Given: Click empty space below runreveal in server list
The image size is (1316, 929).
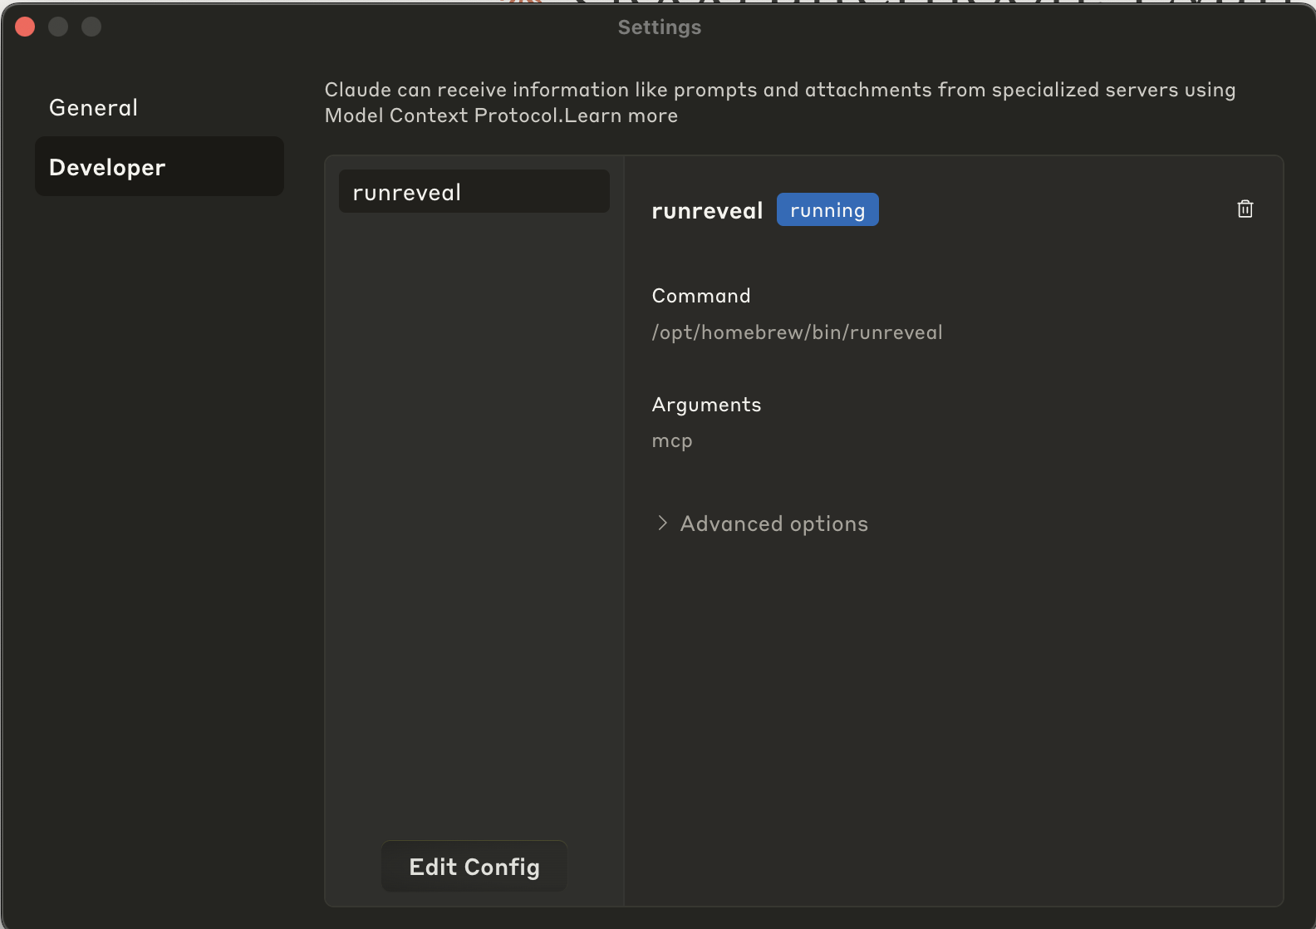Looking at the screenshot, I should 474,499.
